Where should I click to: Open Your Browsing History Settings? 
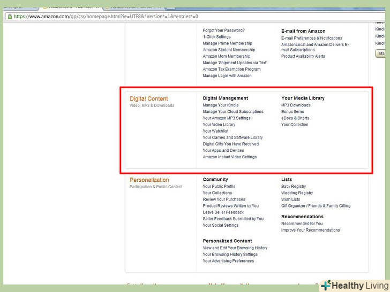[x=230, y=254]
